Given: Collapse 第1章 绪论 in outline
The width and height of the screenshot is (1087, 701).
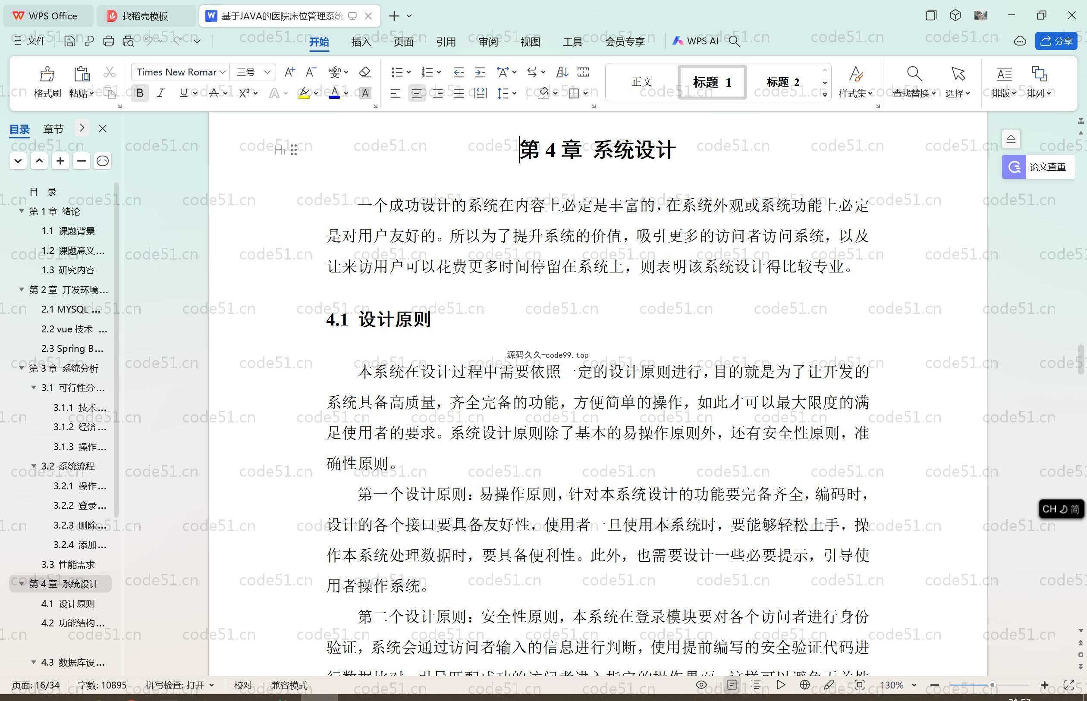Looking at the screenshot, I should (x=22, y=211).
